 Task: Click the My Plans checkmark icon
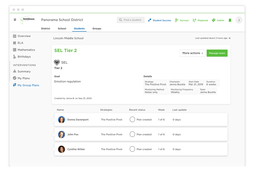click(x=15, y=78)
